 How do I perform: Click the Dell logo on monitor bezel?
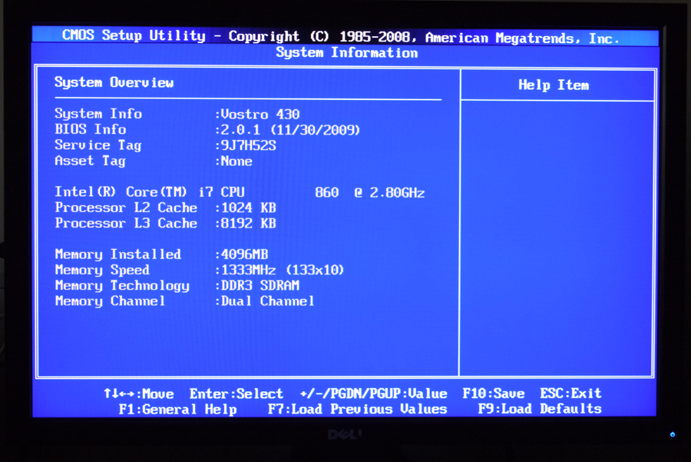coord(345,434)
